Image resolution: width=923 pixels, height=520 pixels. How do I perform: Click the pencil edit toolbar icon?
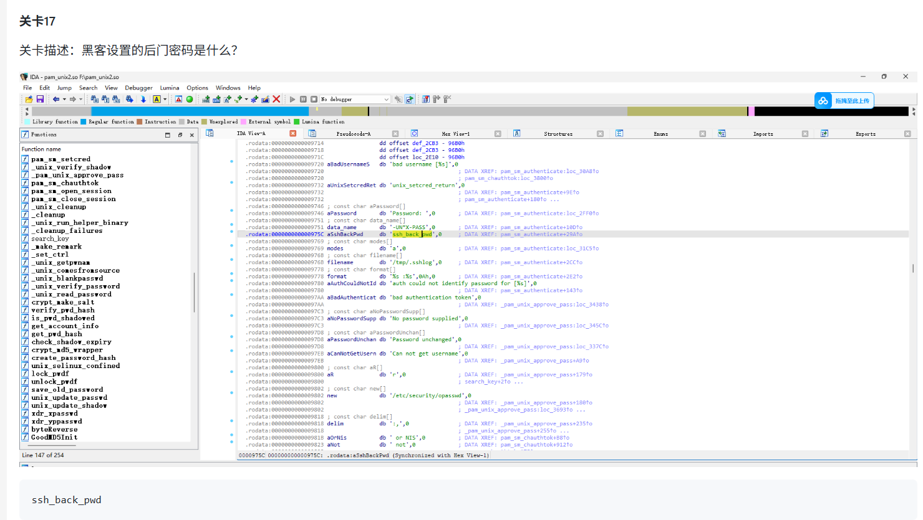(x=265, y=99)
